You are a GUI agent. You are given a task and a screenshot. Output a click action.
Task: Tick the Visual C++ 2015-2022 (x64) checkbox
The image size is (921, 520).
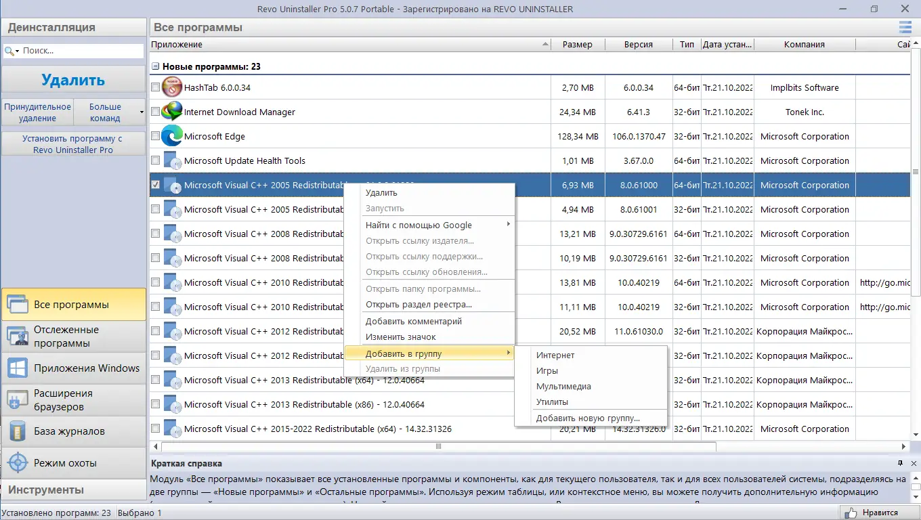[x=156, y=429]
